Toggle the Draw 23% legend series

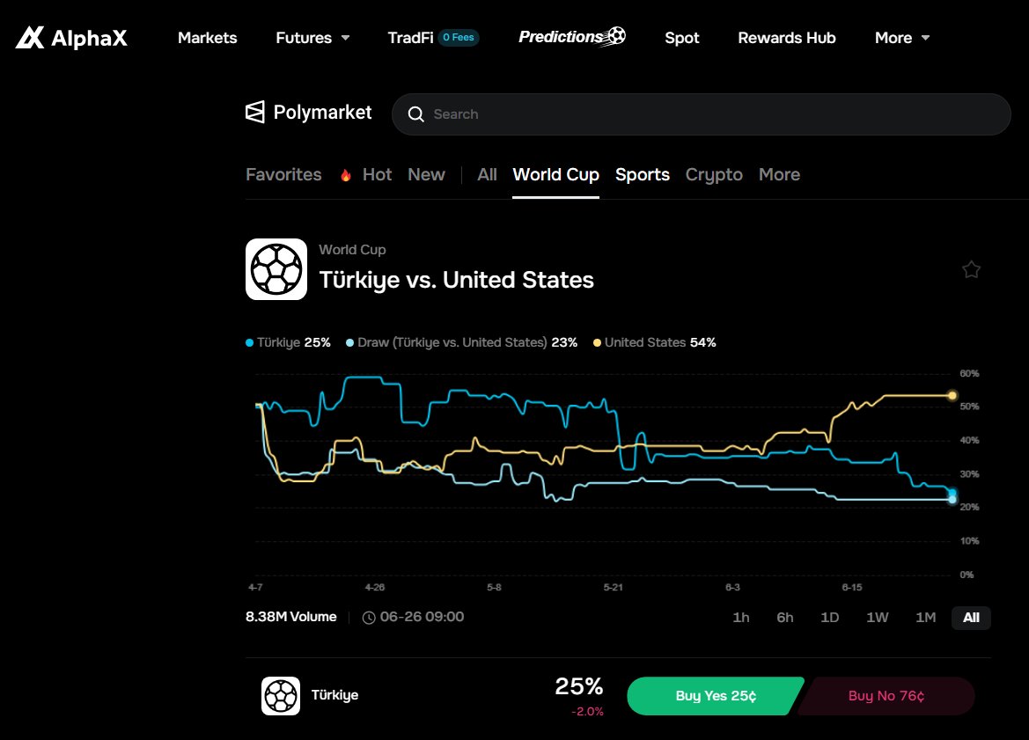(x=461, y=342)
